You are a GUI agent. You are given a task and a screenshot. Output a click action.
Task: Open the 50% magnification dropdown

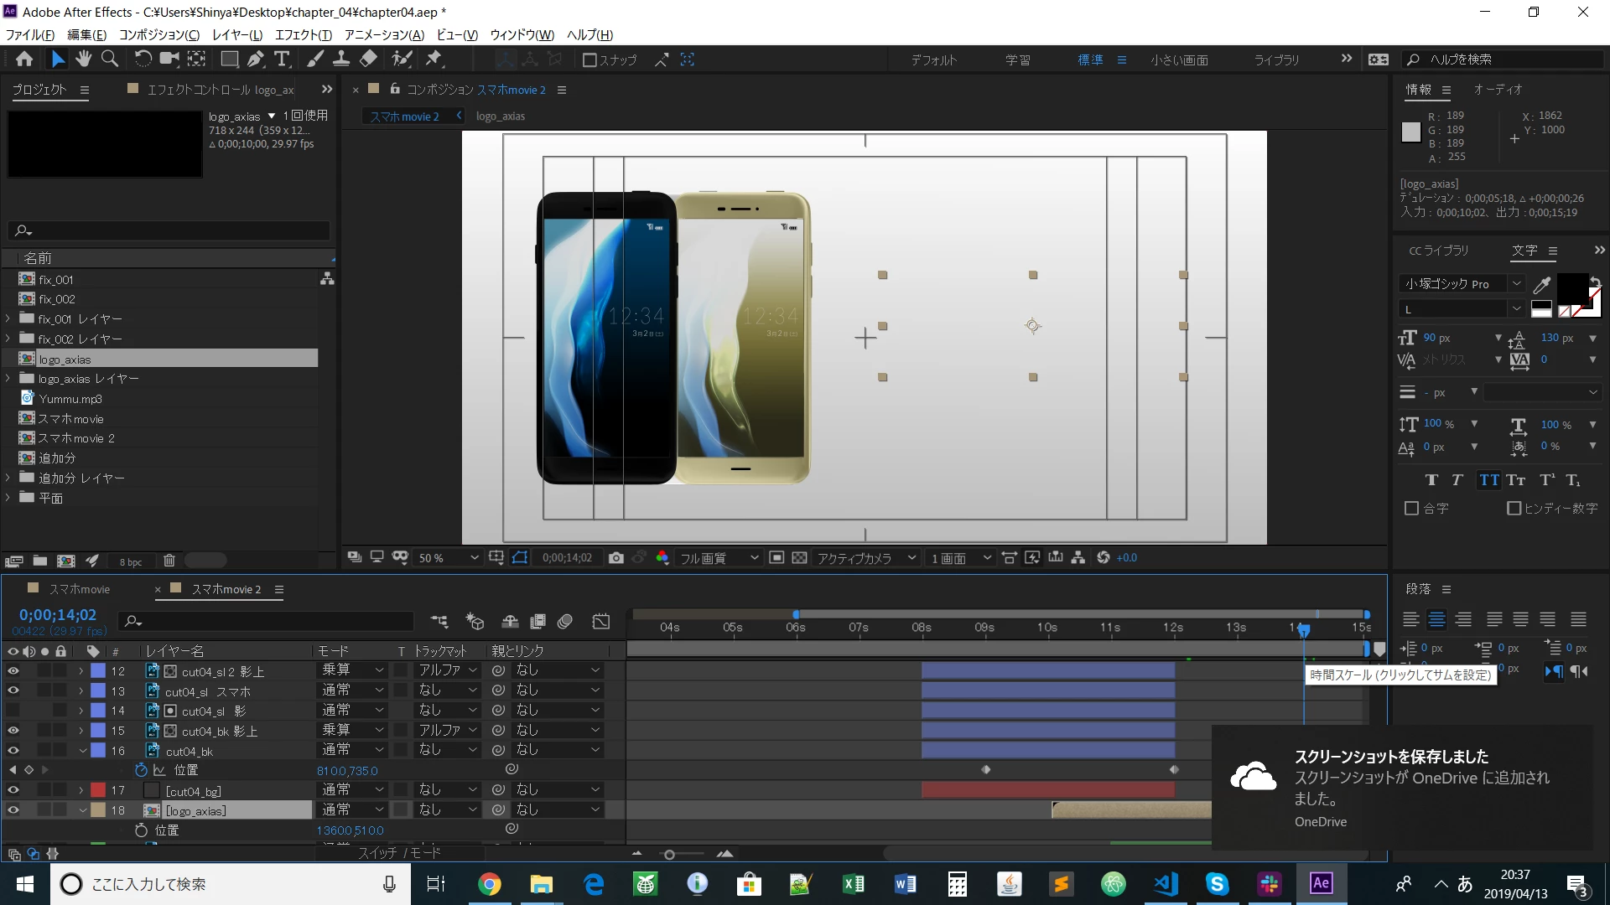point(448,558)
